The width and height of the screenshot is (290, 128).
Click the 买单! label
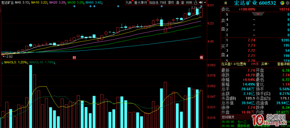click(265, 64)
